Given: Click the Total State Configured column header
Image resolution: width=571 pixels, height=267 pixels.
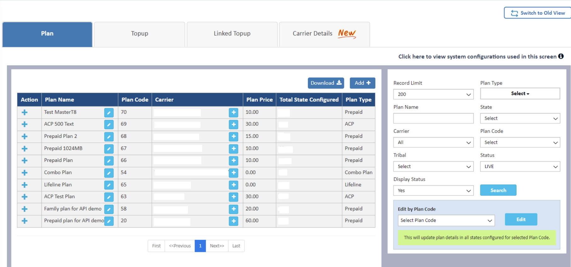Looking at the screenshot, I should click(309, 100).
